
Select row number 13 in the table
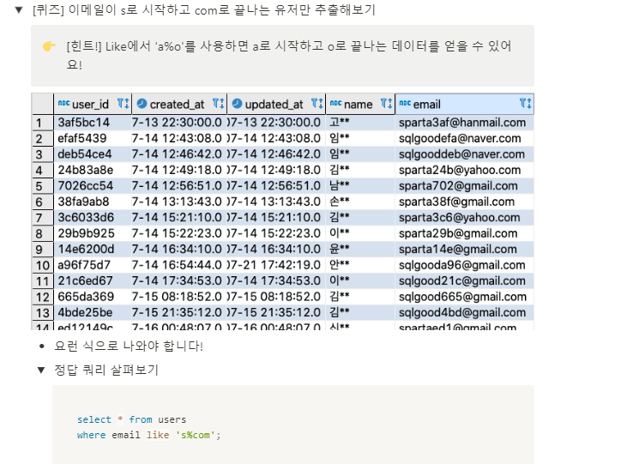[x=42, y=313]
